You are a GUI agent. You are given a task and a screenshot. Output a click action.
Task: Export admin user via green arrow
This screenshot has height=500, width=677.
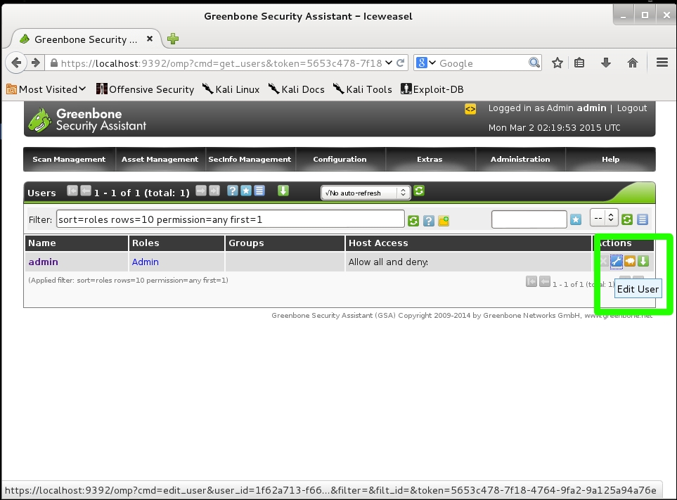[x=643, y=261]
